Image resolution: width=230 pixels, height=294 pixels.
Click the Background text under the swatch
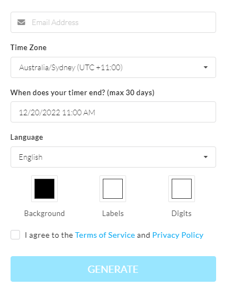[44, 214]
